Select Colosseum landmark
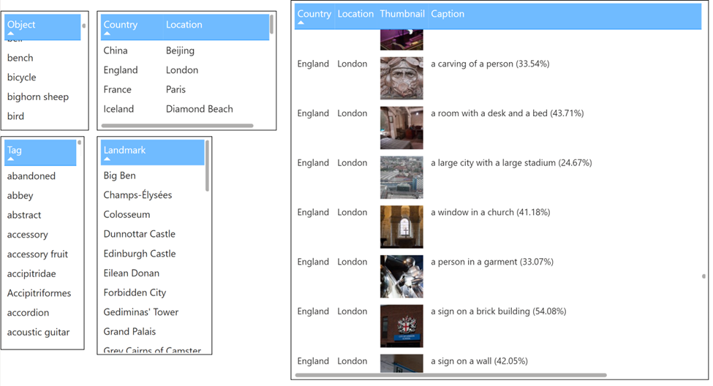The image size is (713, 386). tap(127, 215)
